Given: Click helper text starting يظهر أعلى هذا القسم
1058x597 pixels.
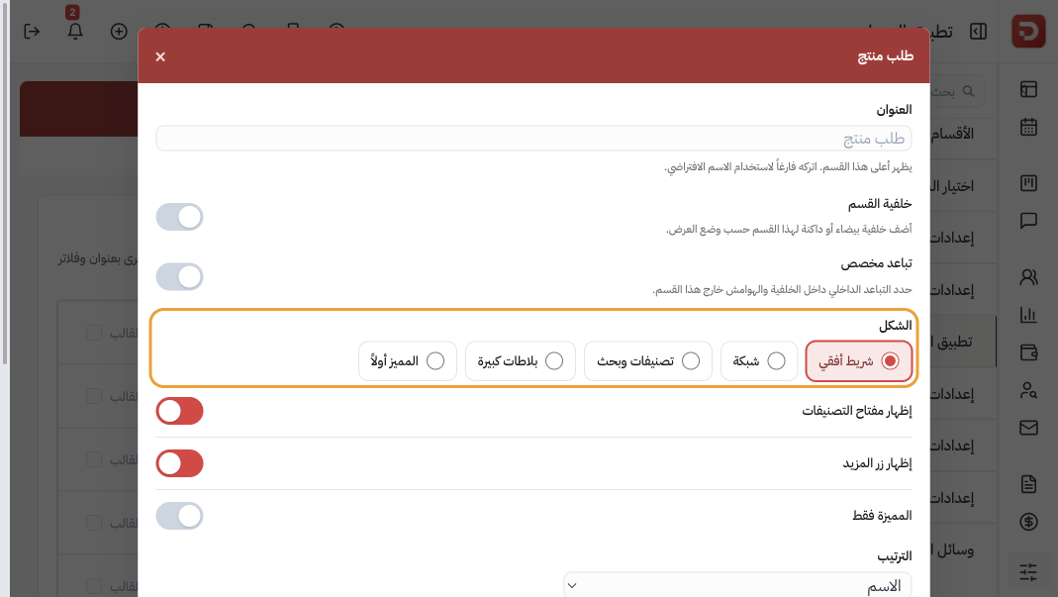Looking at the screenshot, I should click(x=788, y=166).
